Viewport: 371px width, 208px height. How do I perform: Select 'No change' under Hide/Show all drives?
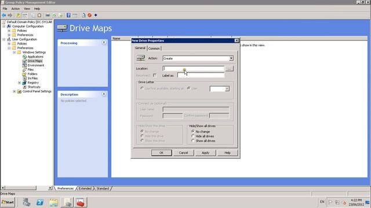pos(193,131)
